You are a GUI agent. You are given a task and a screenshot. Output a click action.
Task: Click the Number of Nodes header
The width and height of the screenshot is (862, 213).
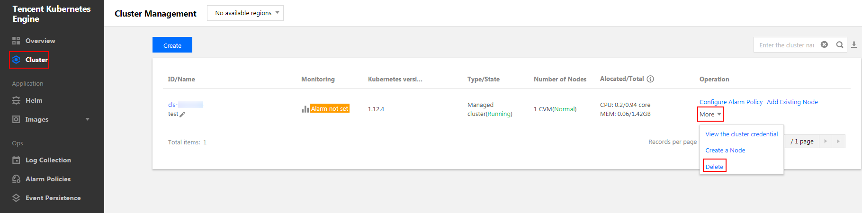coord(560,79)
